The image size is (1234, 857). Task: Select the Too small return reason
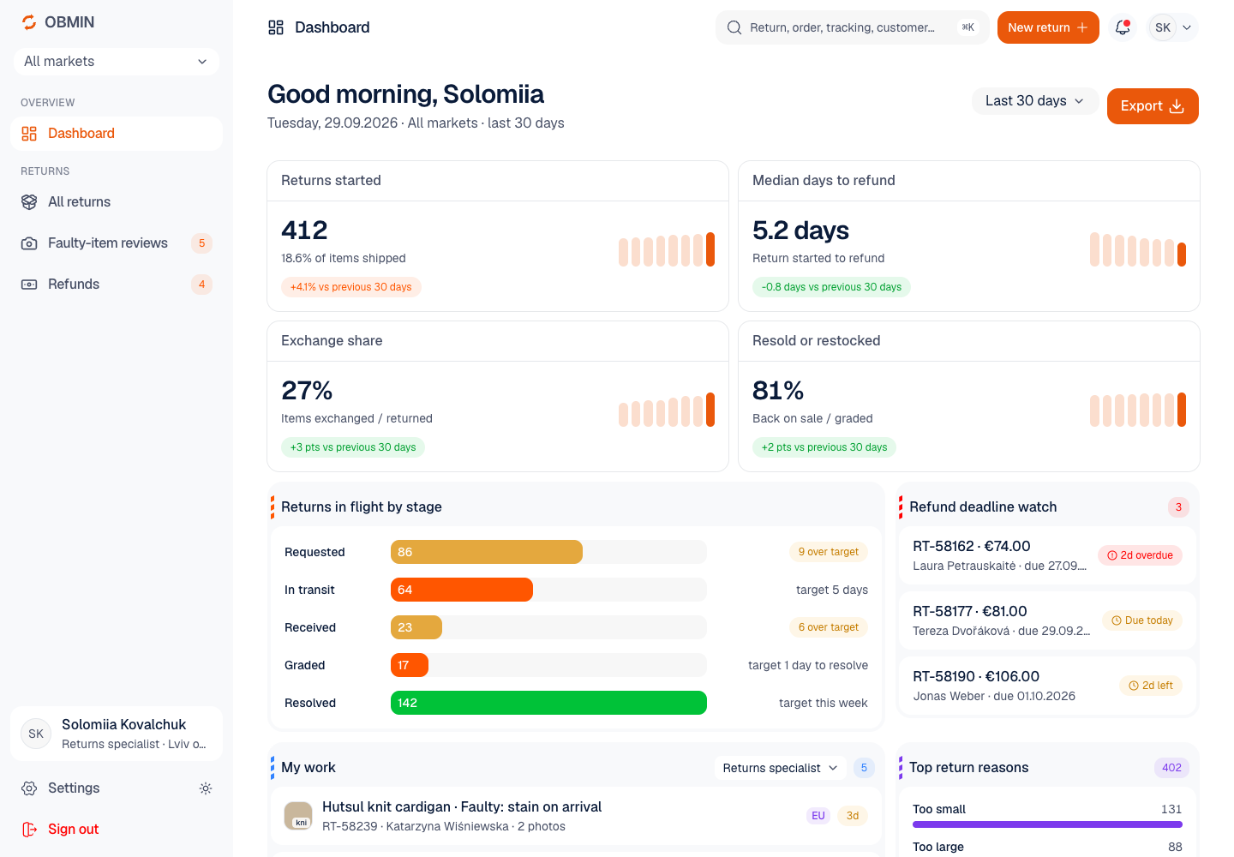coord(1047,816)
